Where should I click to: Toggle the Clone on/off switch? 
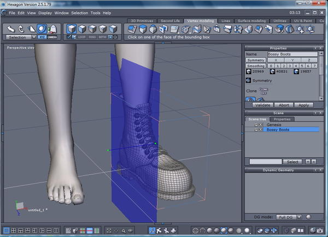click(x=263, y=91)
